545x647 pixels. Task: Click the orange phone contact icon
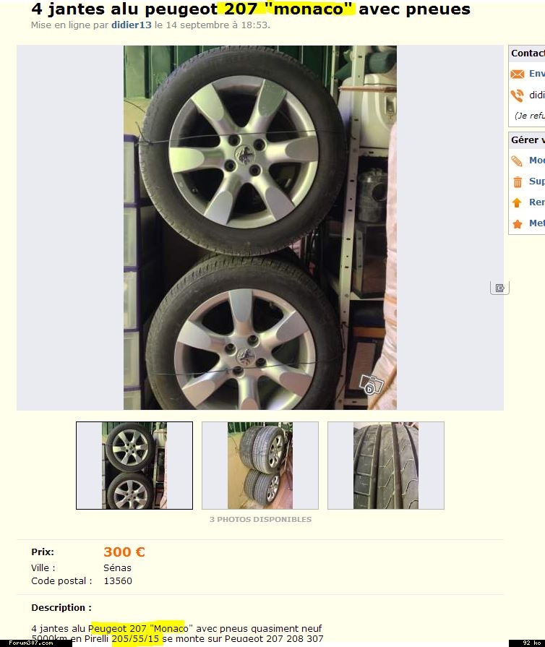point(517,95)
